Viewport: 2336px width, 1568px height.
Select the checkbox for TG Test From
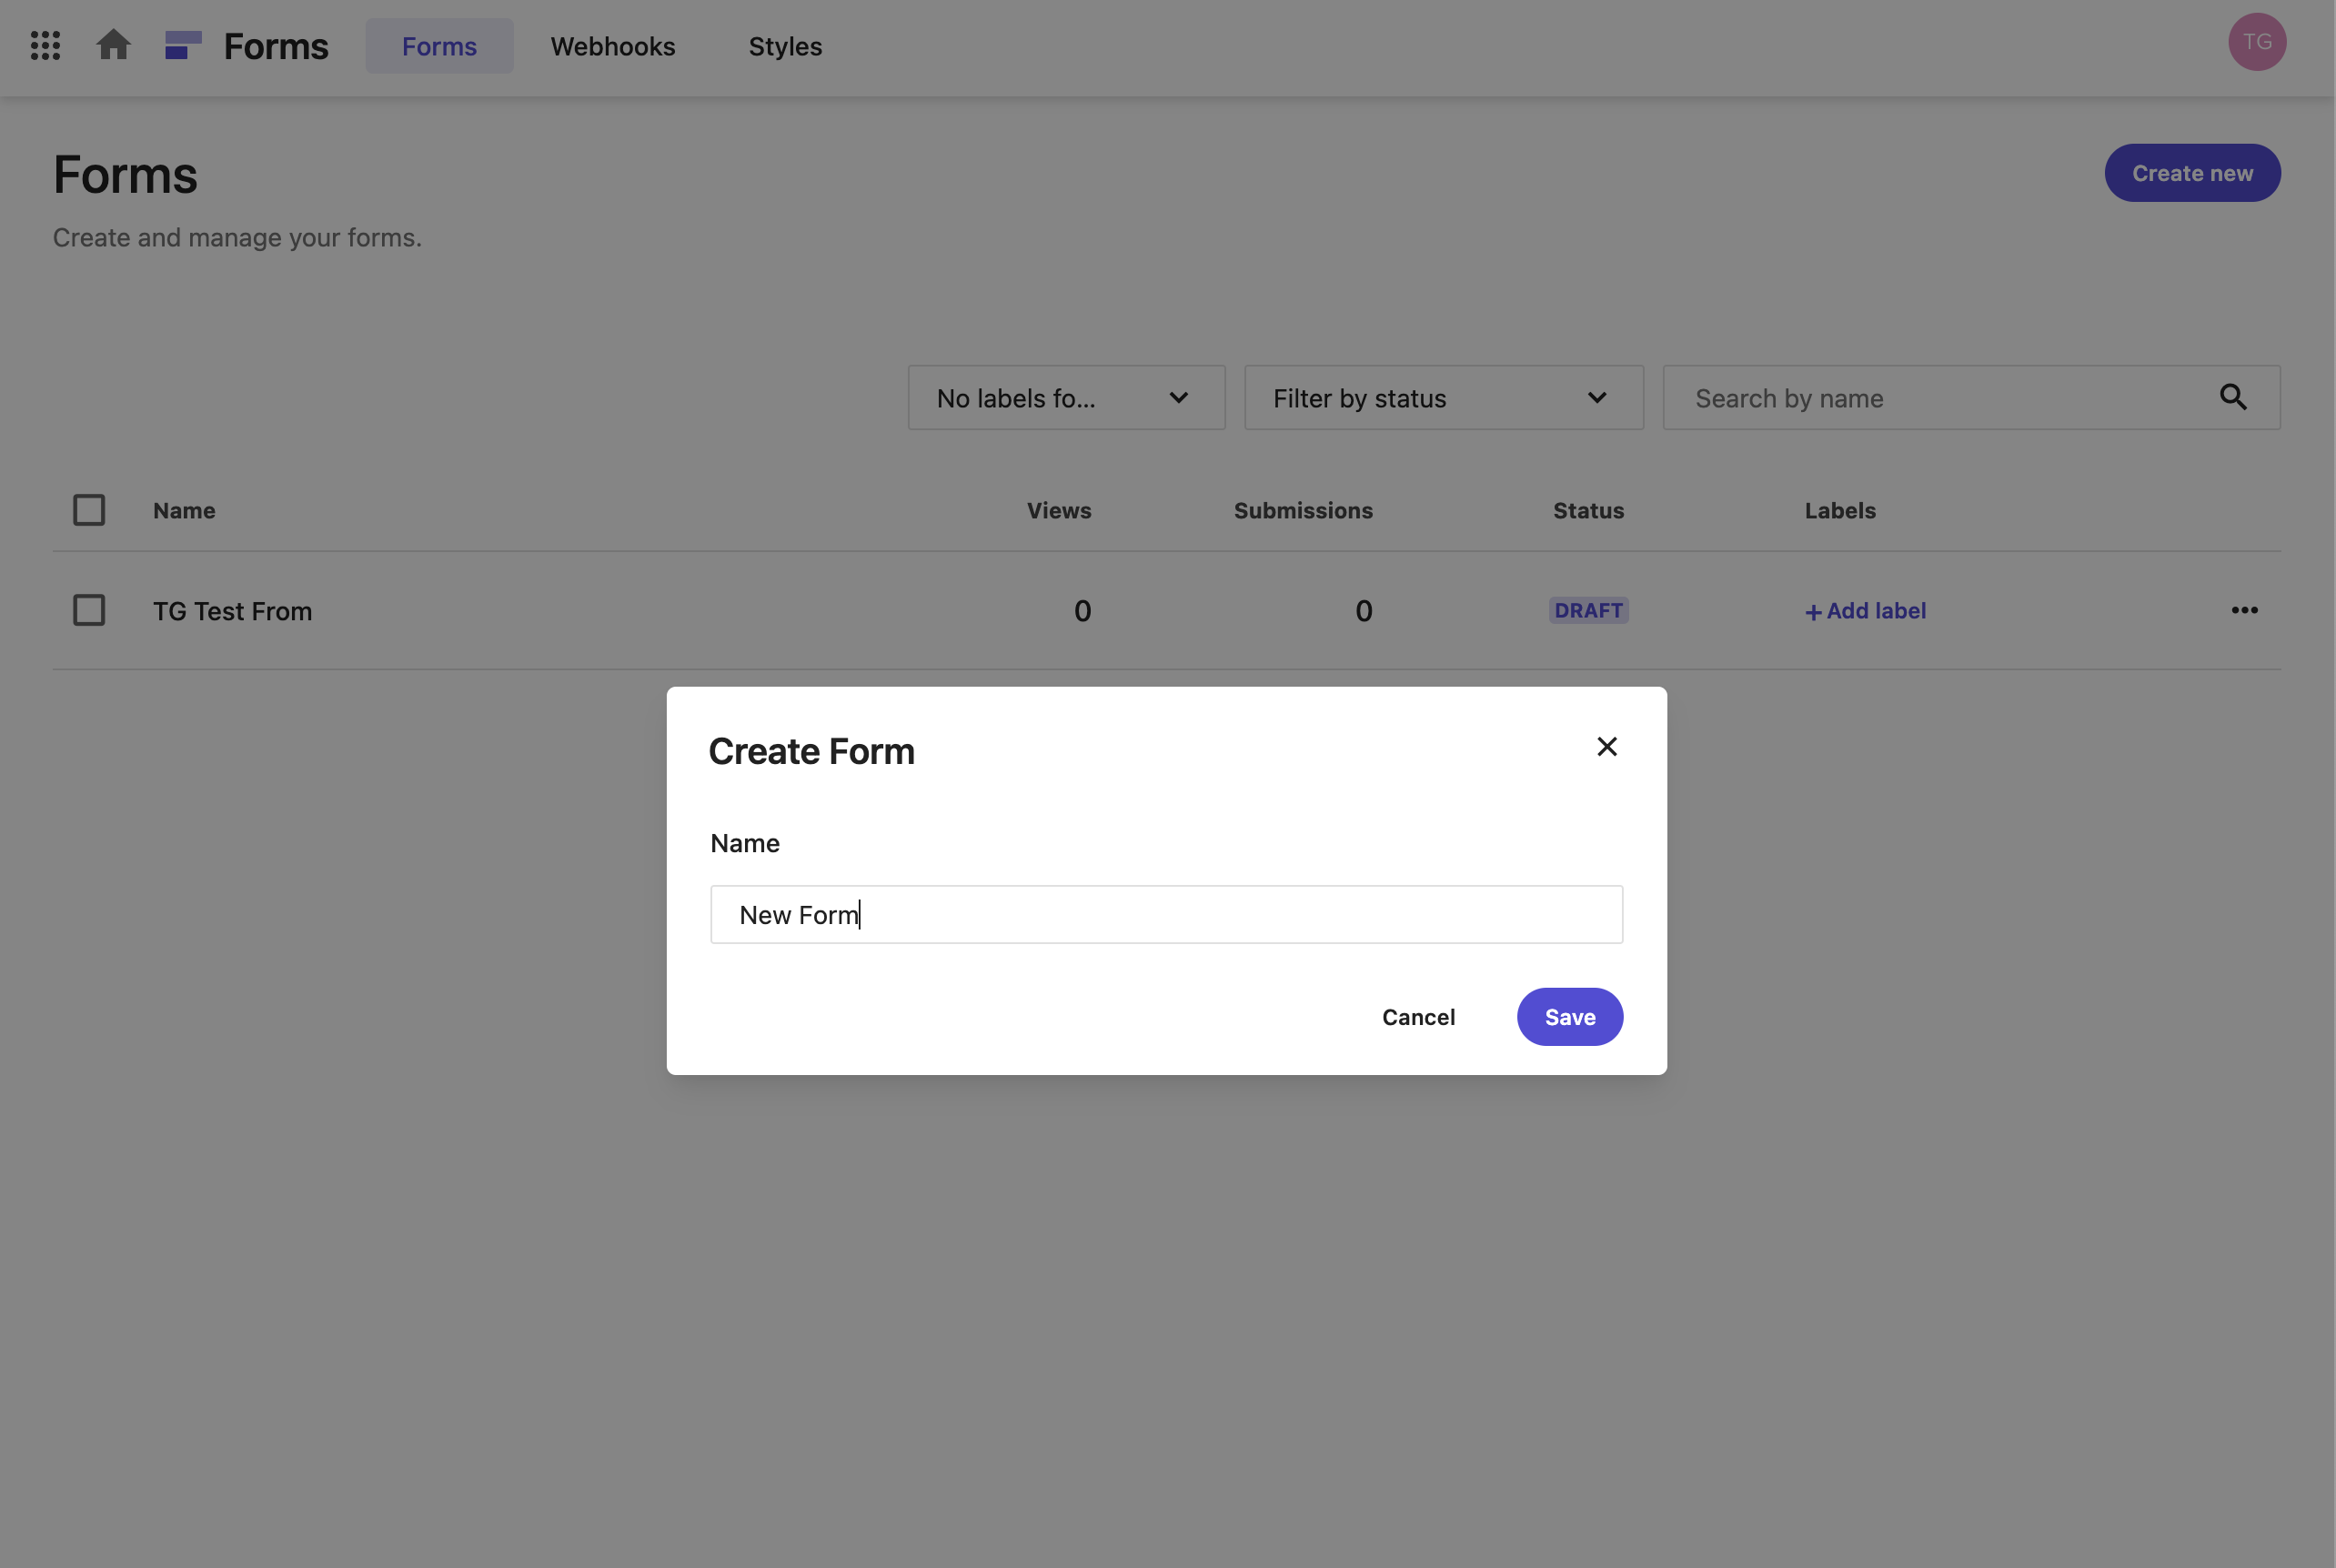[x=89, y=610]
